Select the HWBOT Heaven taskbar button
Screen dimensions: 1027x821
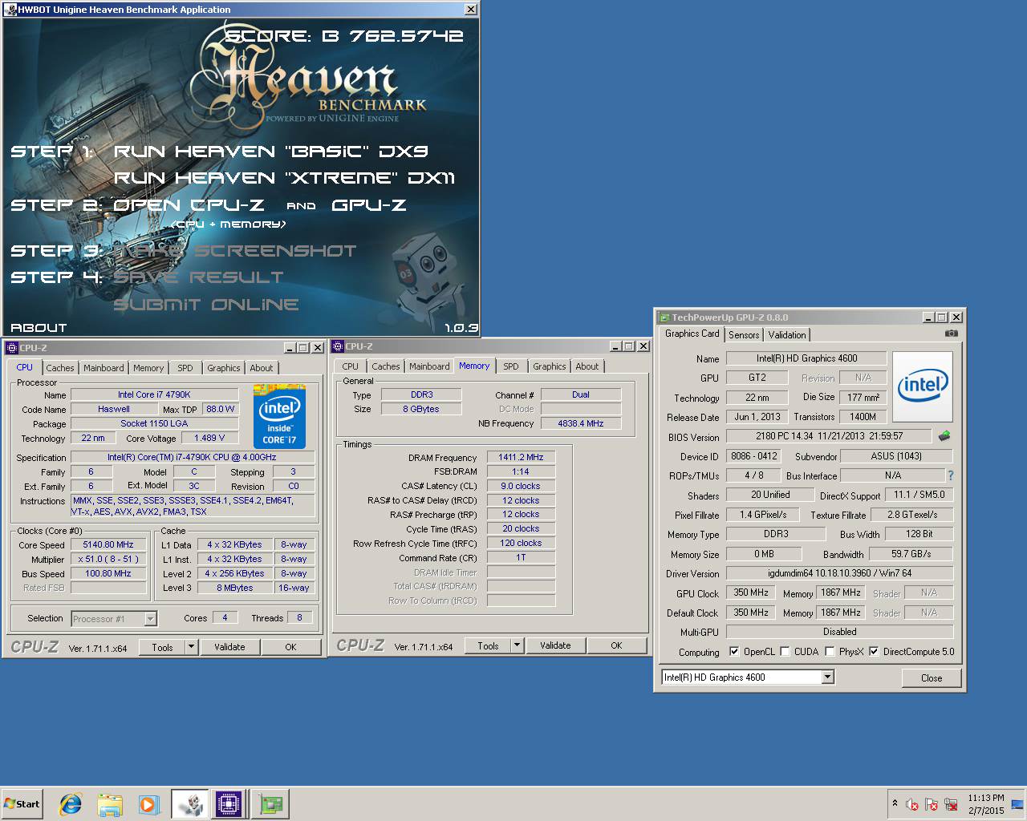click(x=190, y=804)
